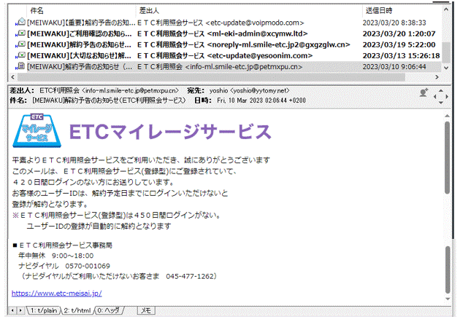Click mail icon of the ml-eki-admin message

[x=20, y=34]
